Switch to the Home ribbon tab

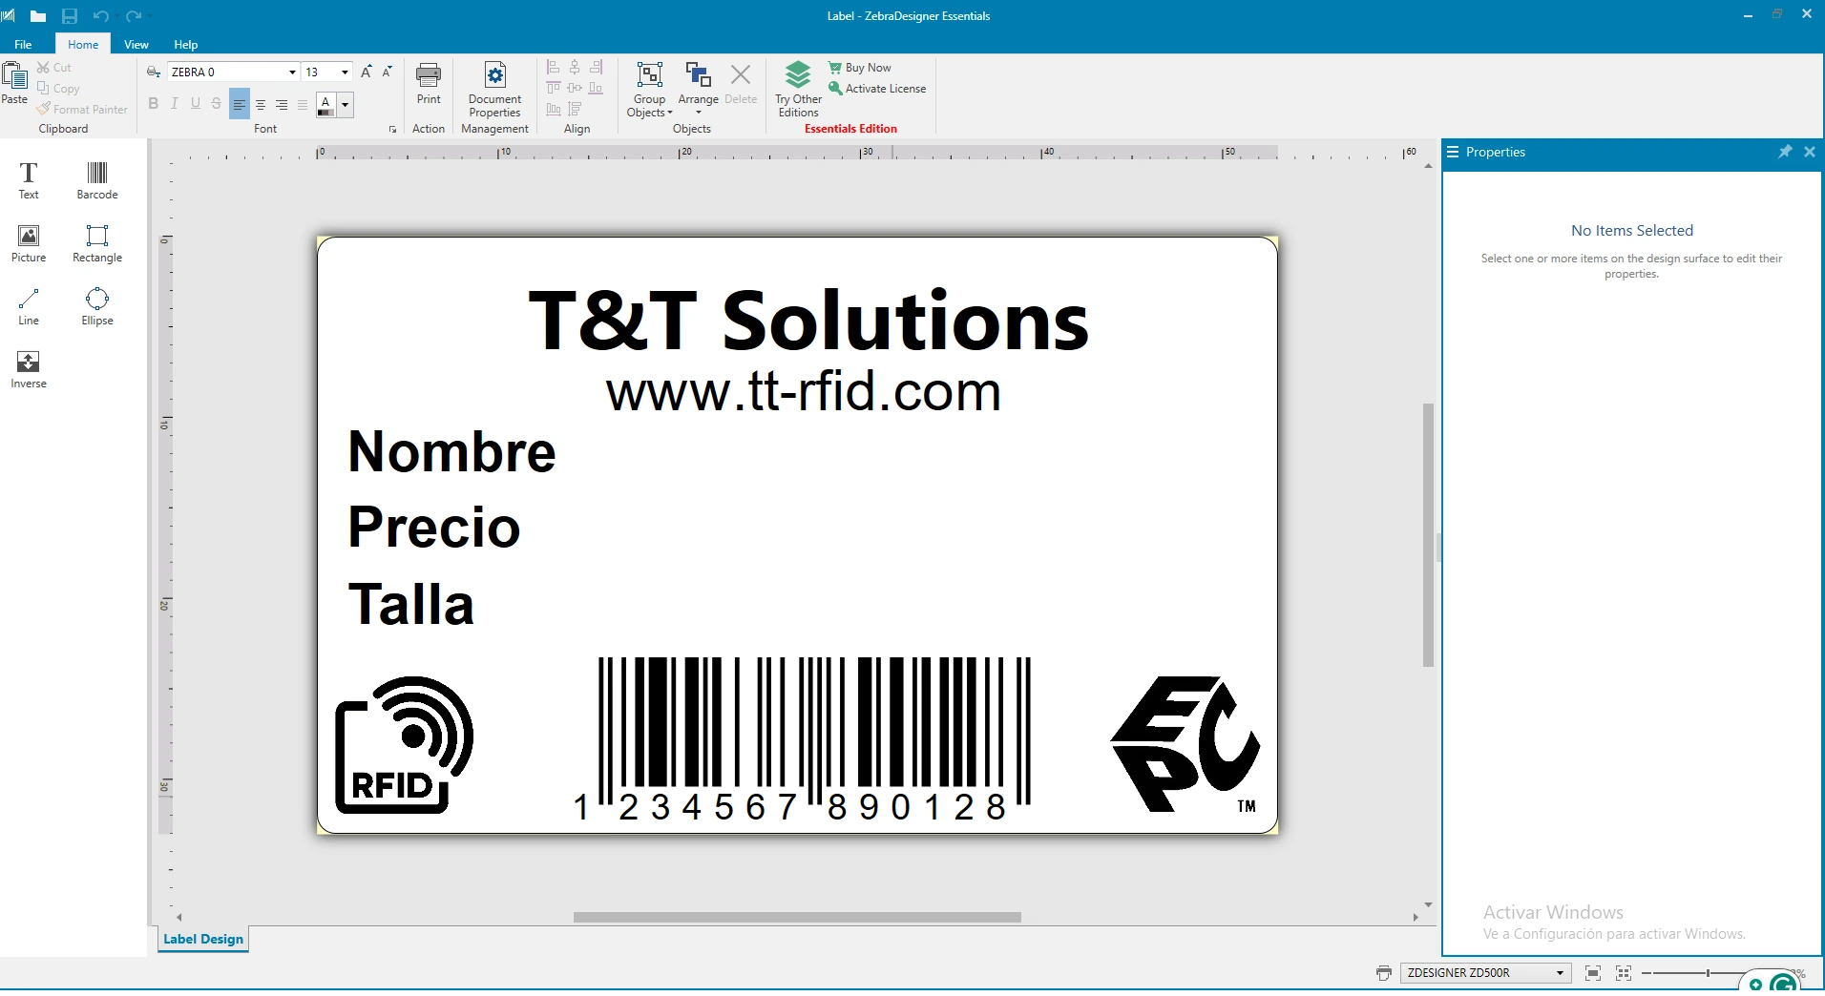83,45
